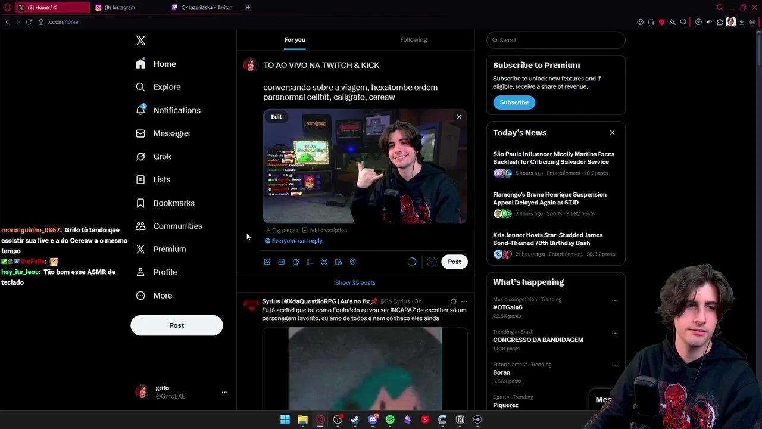
Task: Click the large sidebar Post button
Action: tap(177, 325)
